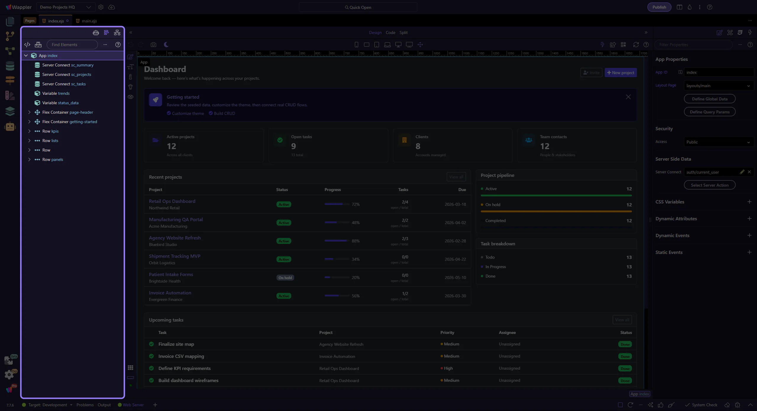Click the Find Elements search field

(x=72, y=45)
